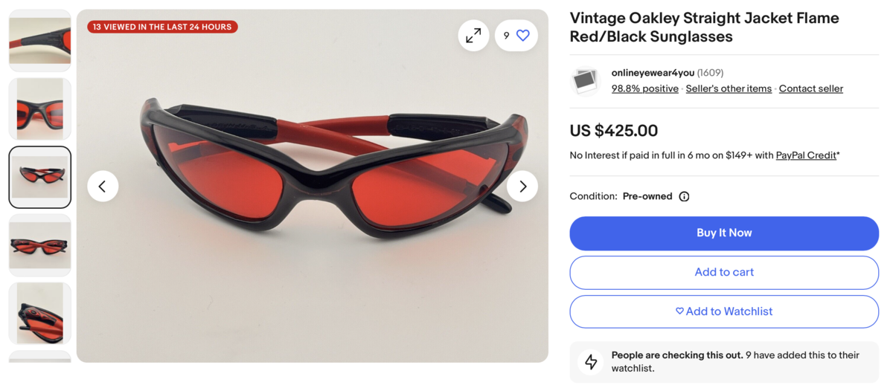Image resolution: width=893 pixels, height=385 pixels.
Task: Click the Contact seller link
Action: [x=810, y=88]
